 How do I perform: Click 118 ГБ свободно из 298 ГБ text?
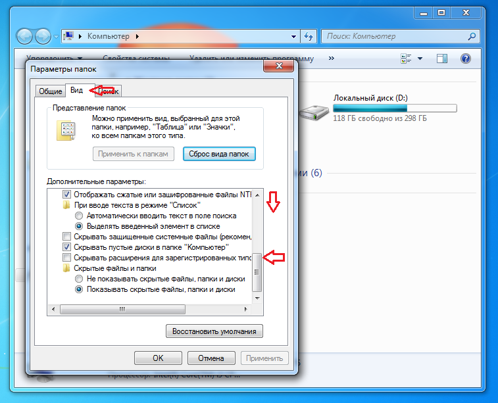[x=380, y=118]
